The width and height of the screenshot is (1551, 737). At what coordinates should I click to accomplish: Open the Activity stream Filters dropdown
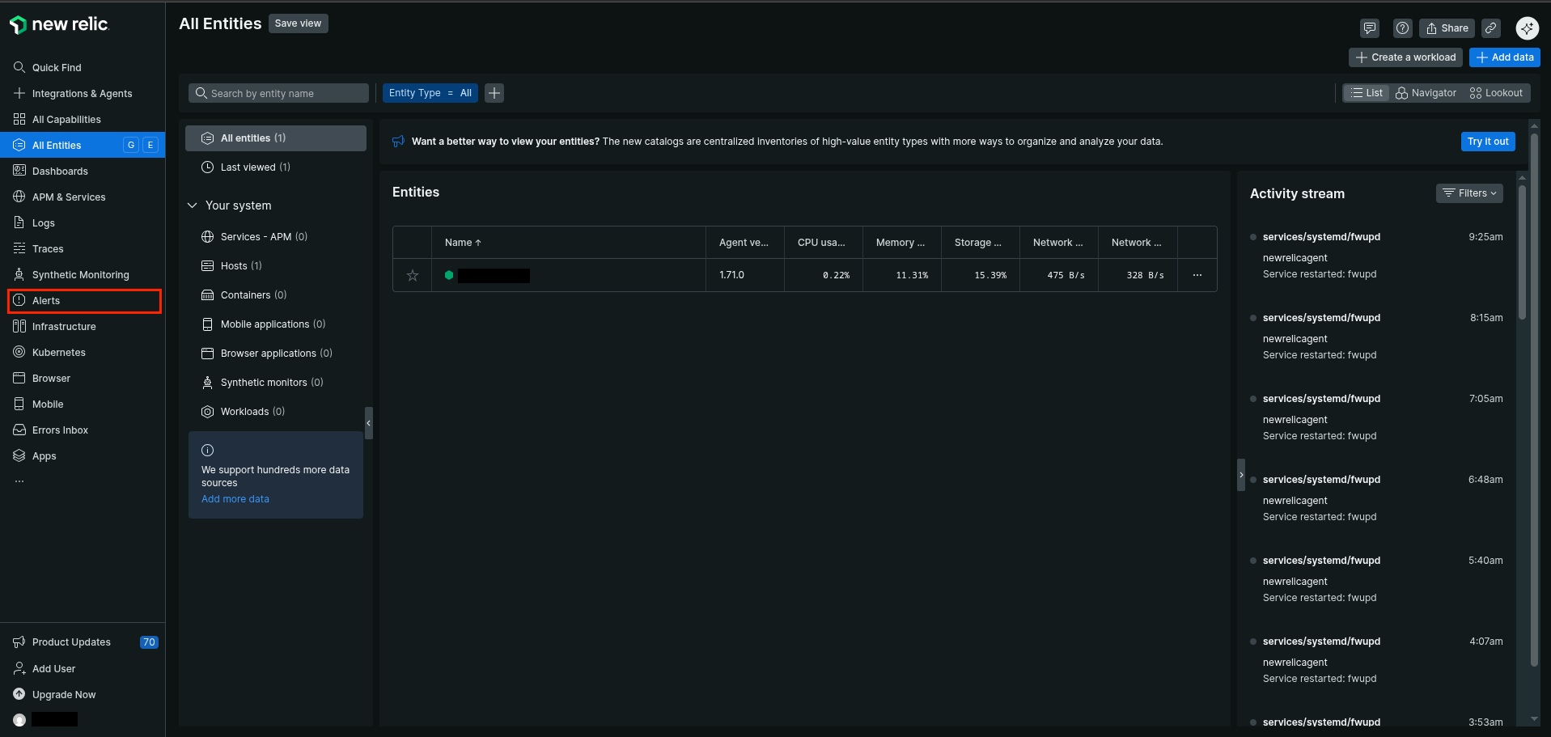pyautogui.click(x=1468, y=193)
